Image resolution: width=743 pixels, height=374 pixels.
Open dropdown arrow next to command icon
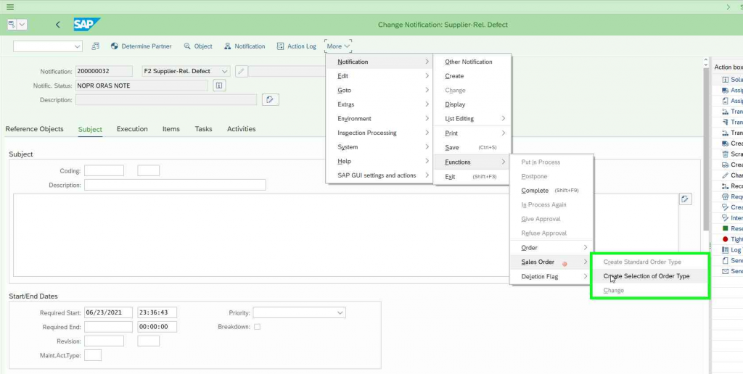[x=22, y=25]
